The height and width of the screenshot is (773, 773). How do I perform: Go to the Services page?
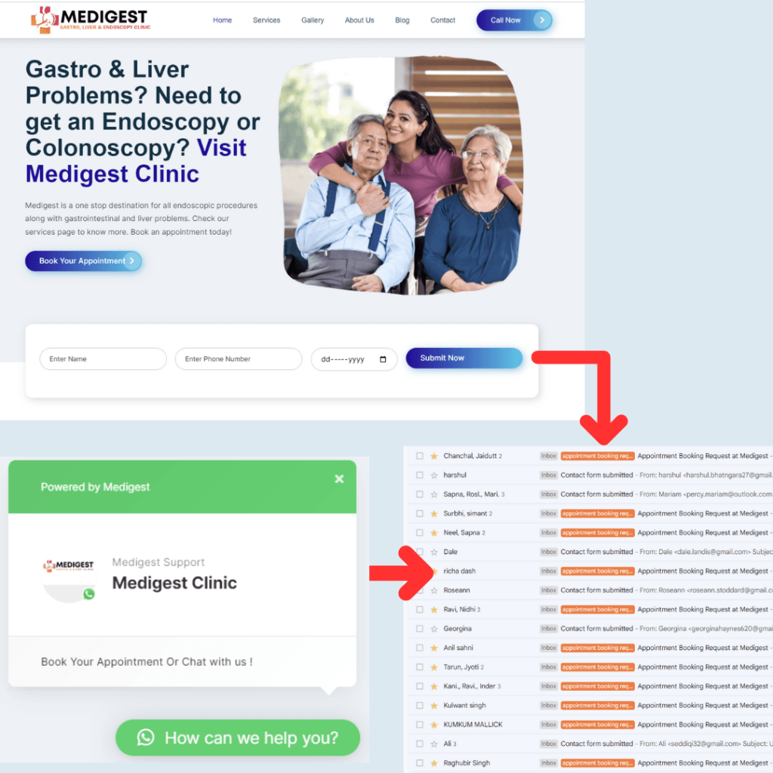(266, 20)
